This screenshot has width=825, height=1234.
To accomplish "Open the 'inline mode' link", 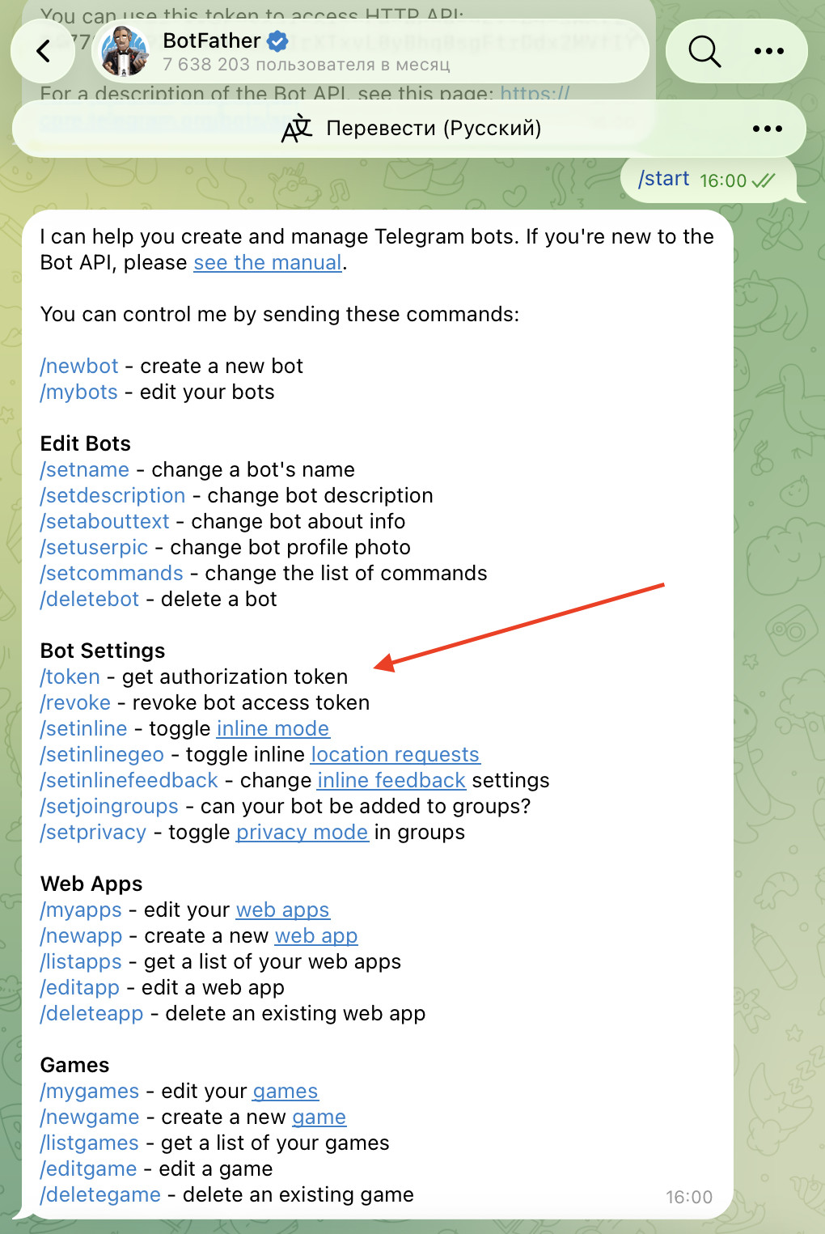I will click(273, 728).
